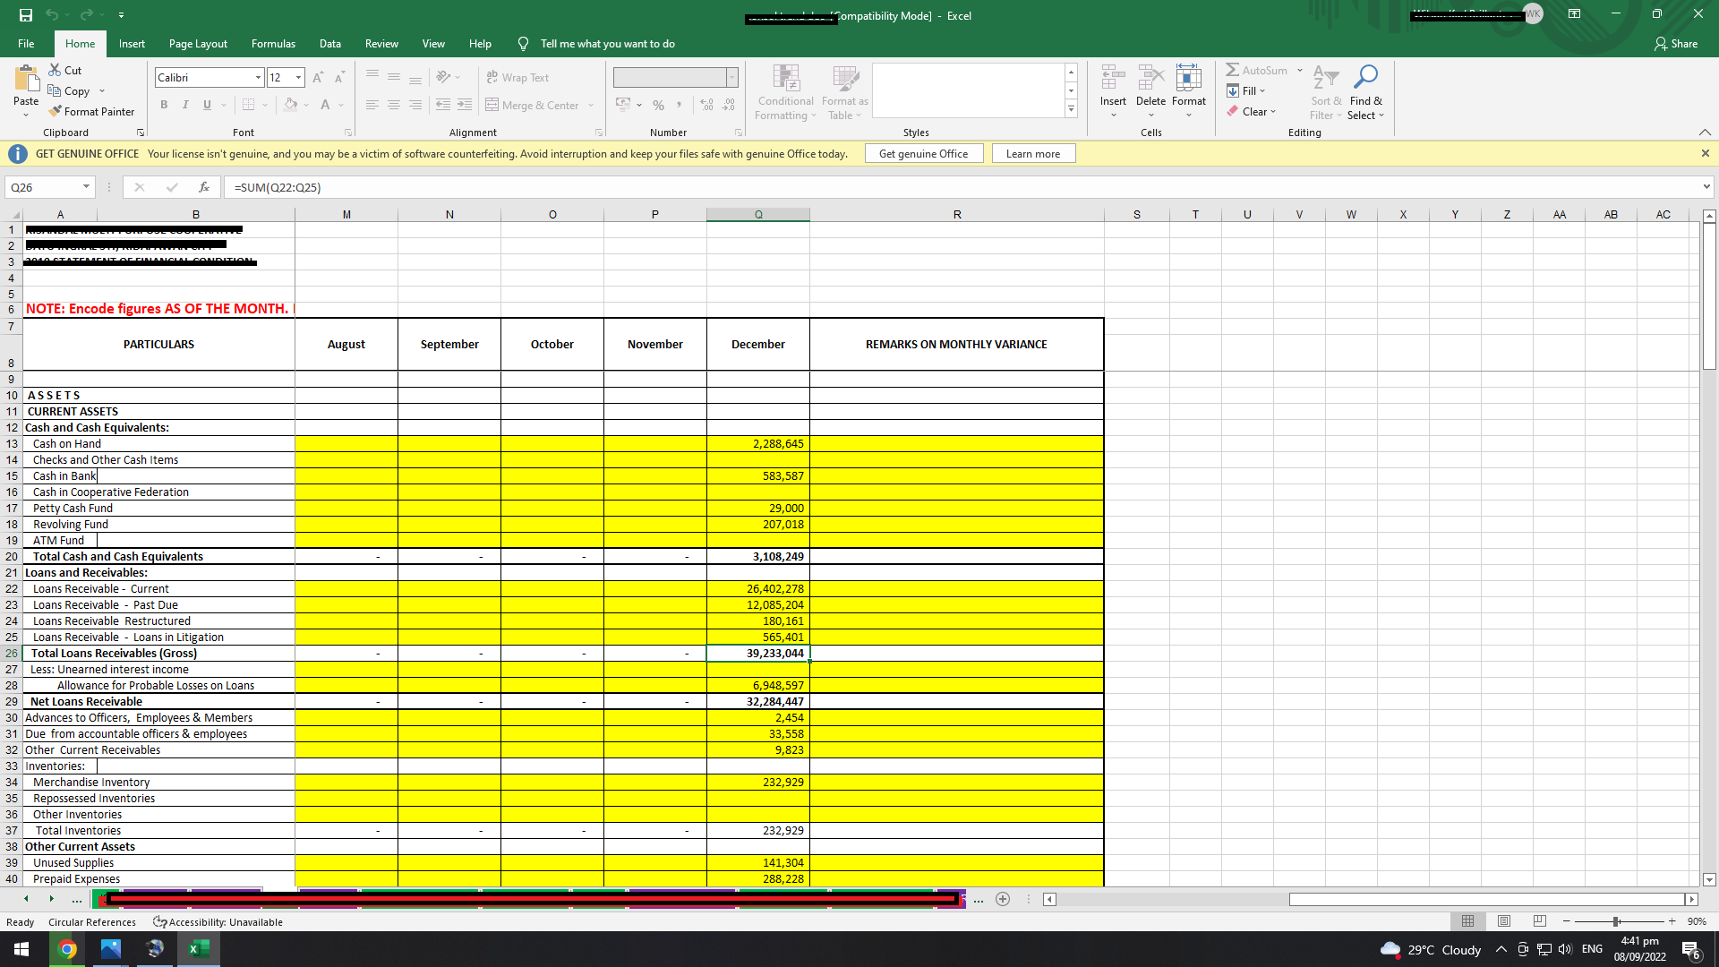Open the Name Box dropdown arrow
This screenshot has height=967, width=1719.
86,187
